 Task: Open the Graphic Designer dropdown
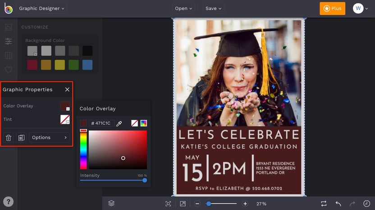coord(41,9)
